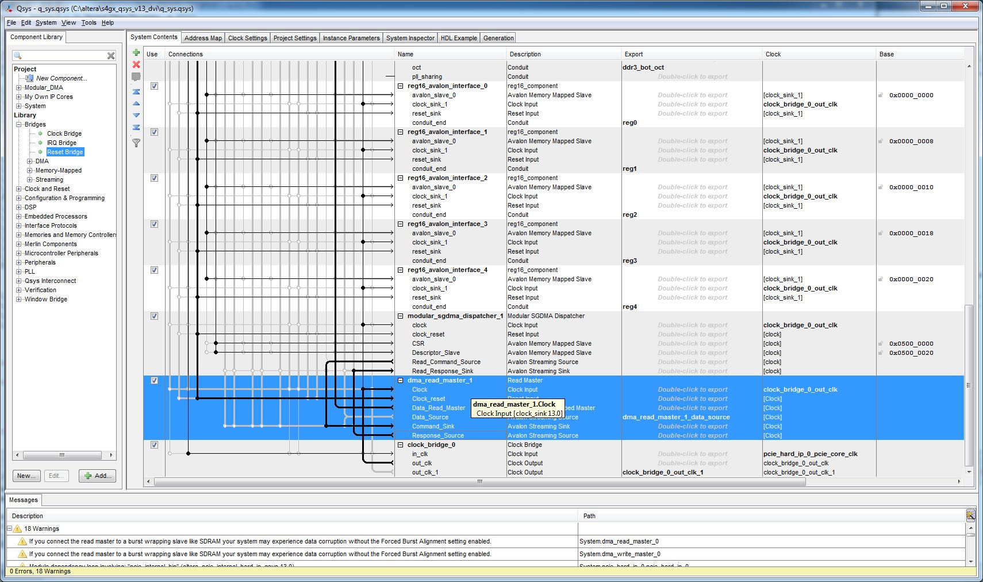Click the Add... button in Component Library
Screen dimensions: 983x582
(x=98, y=476)
